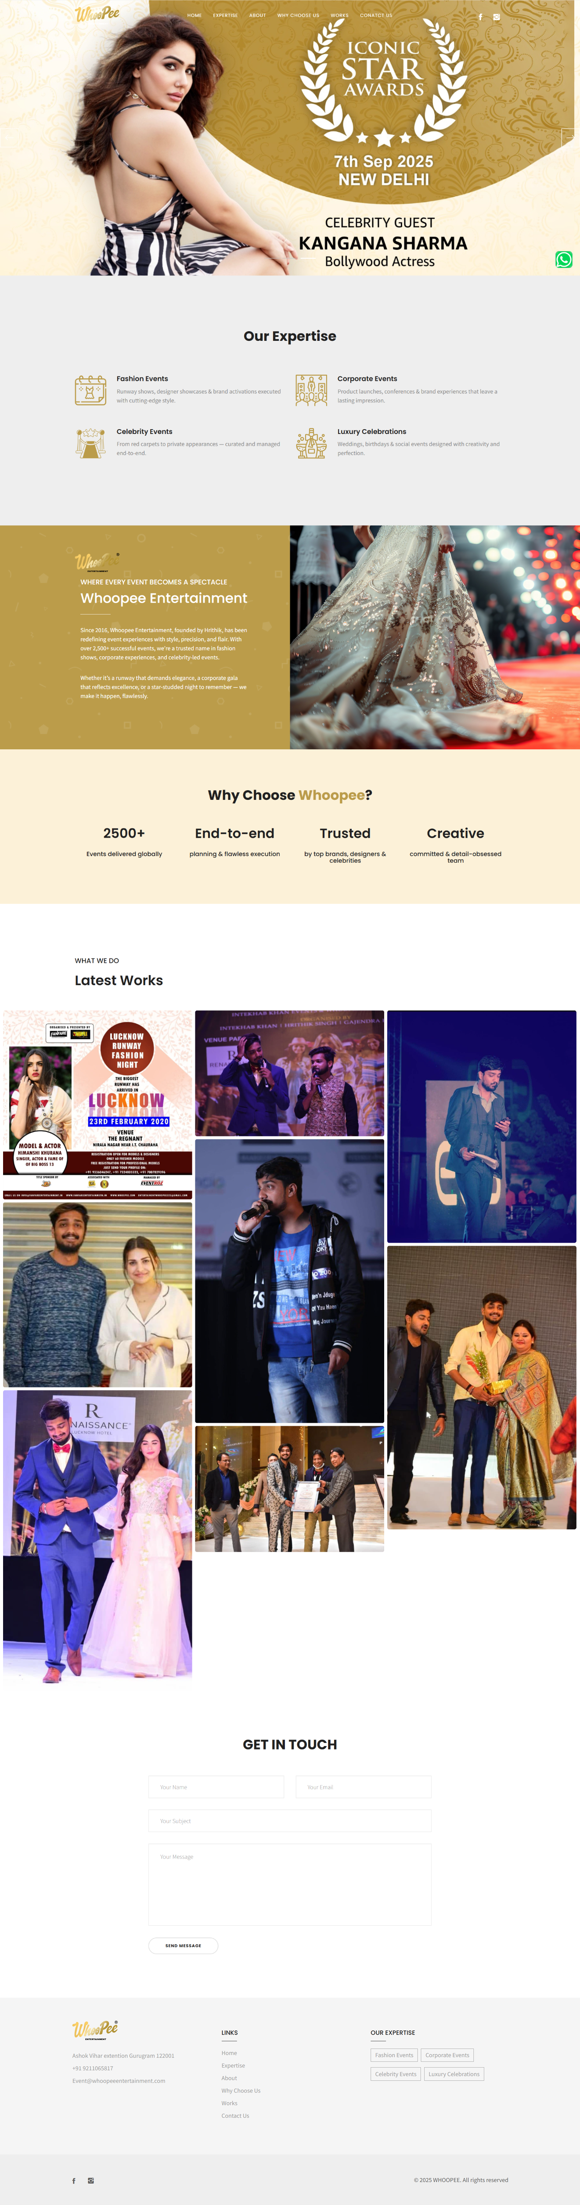Click the Celebrity Events footer tag
The image size is (580, 2205).
(x=395, y=2074)
